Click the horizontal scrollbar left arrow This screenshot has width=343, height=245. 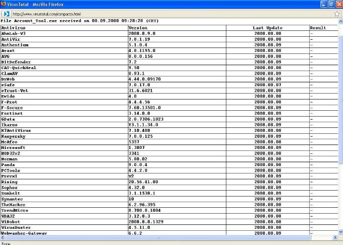[x=2, y=237]
